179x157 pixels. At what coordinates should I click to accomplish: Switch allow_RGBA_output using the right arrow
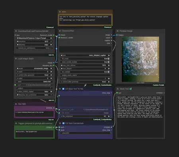pos(51,91)
